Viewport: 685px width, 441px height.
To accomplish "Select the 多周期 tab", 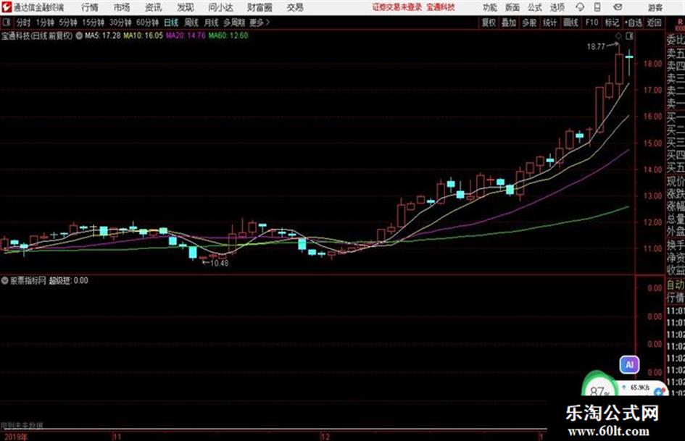I will pos(234,22).
